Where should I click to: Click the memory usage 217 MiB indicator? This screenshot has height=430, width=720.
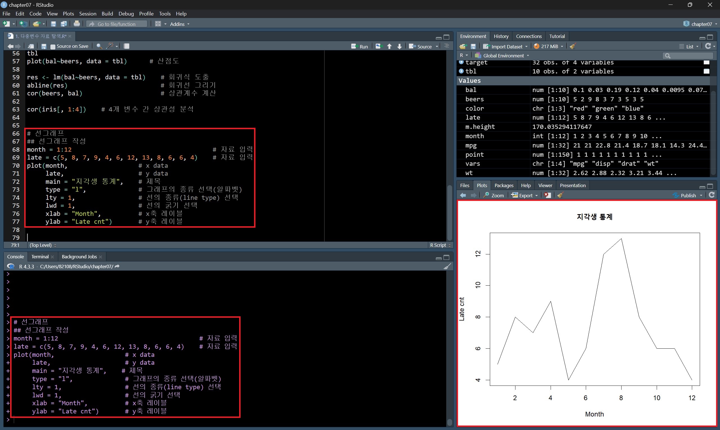(549, 46)
